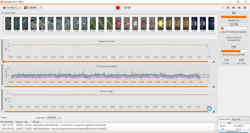Click the Log Level column header

20,122
